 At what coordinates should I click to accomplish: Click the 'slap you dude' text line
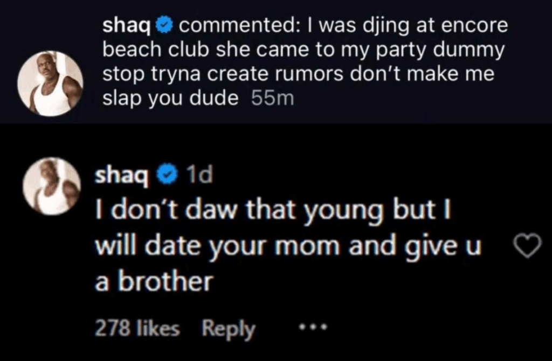170,100
